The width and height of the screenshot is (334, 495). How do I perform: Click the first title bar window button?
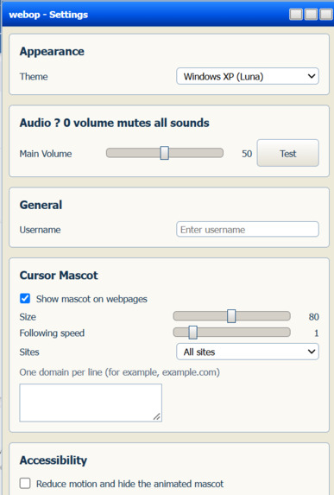[296, 14]
